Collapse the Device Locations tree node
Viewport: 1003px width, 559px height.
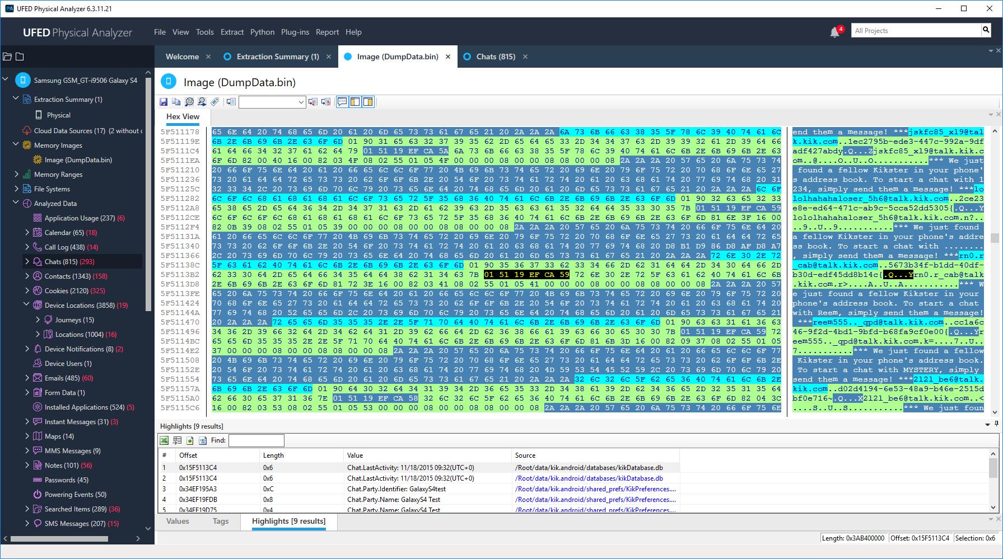coord(27,305)
